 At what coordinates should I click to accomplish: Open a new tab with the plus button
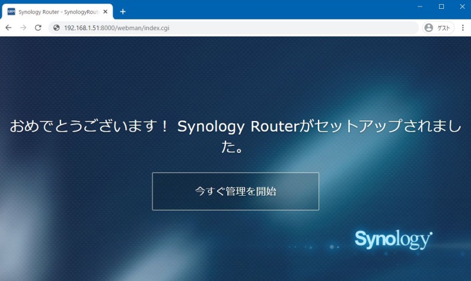pyautogui.click(x=123, y=12)
